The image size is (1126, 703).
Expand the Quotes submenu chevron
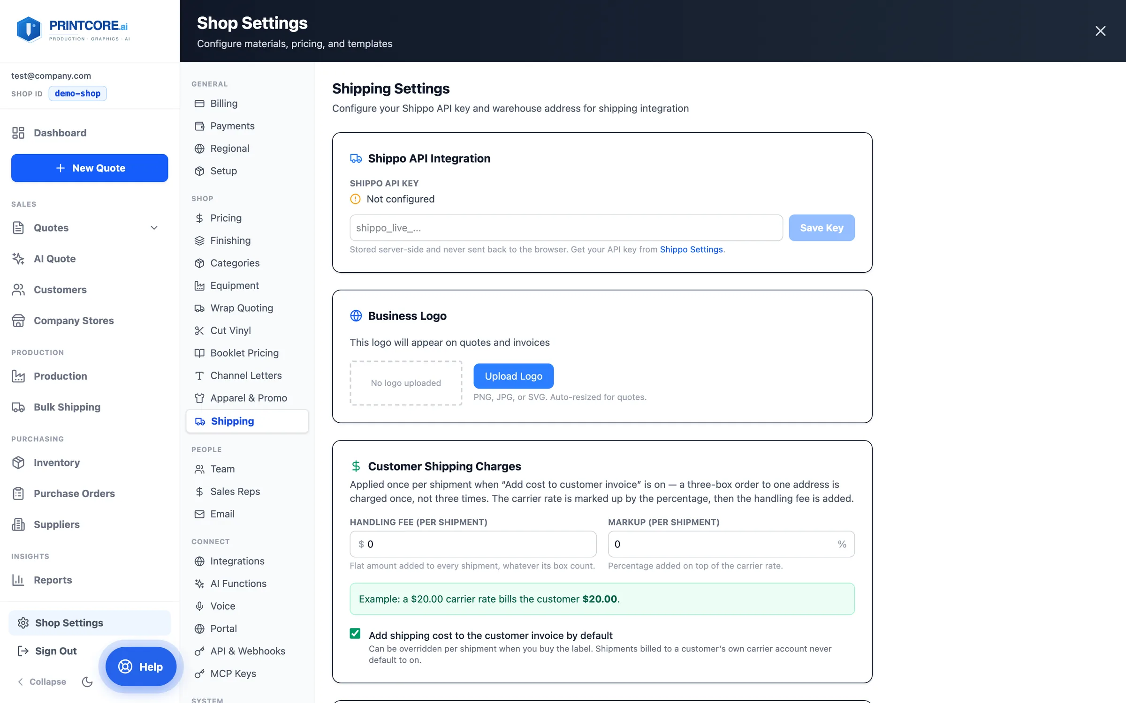(x=154, y=228)
